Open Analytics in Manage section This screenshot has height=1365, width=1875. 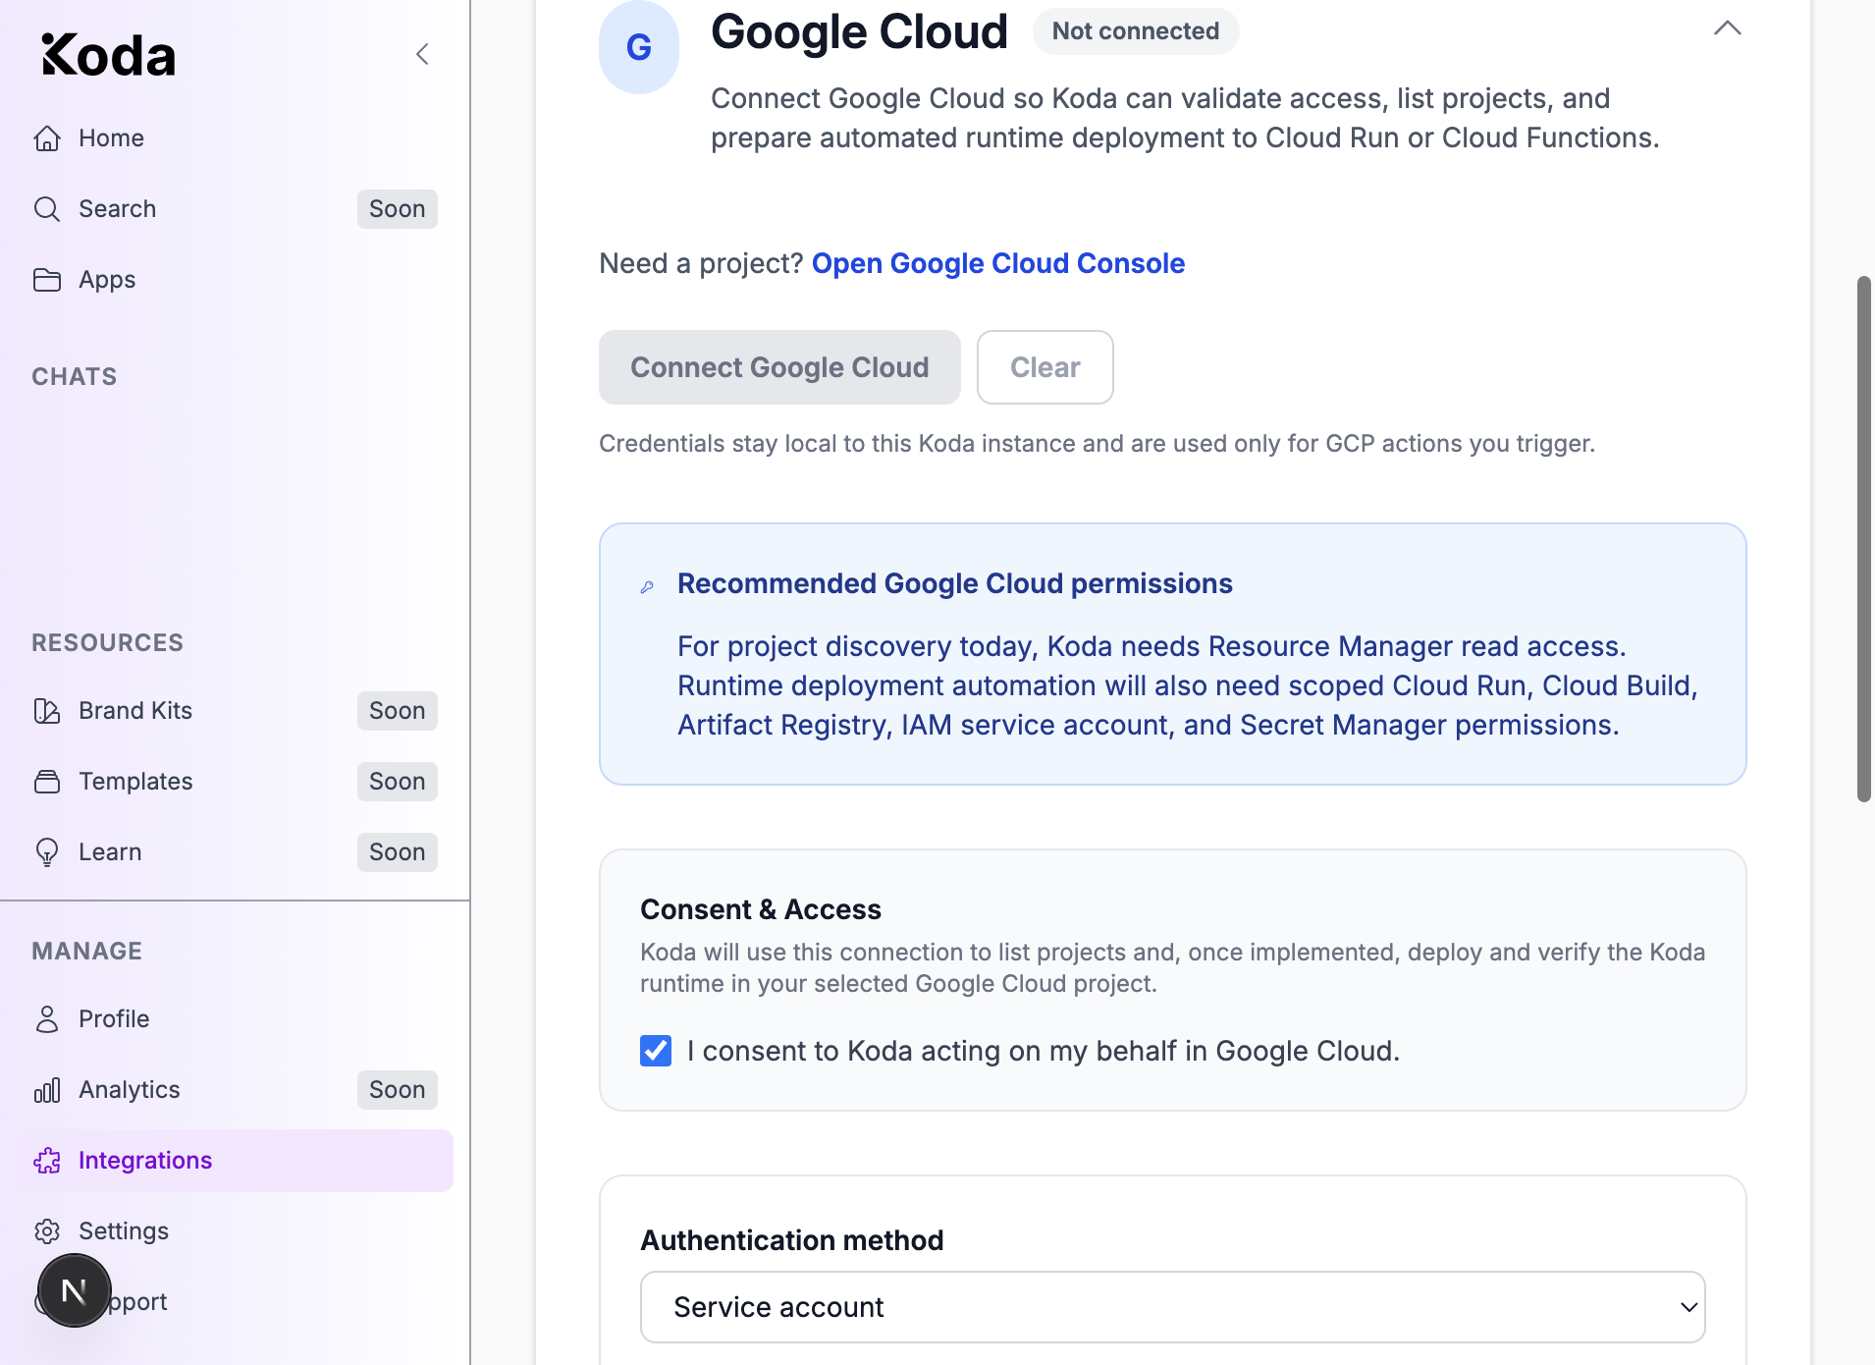click(234, 1090)
